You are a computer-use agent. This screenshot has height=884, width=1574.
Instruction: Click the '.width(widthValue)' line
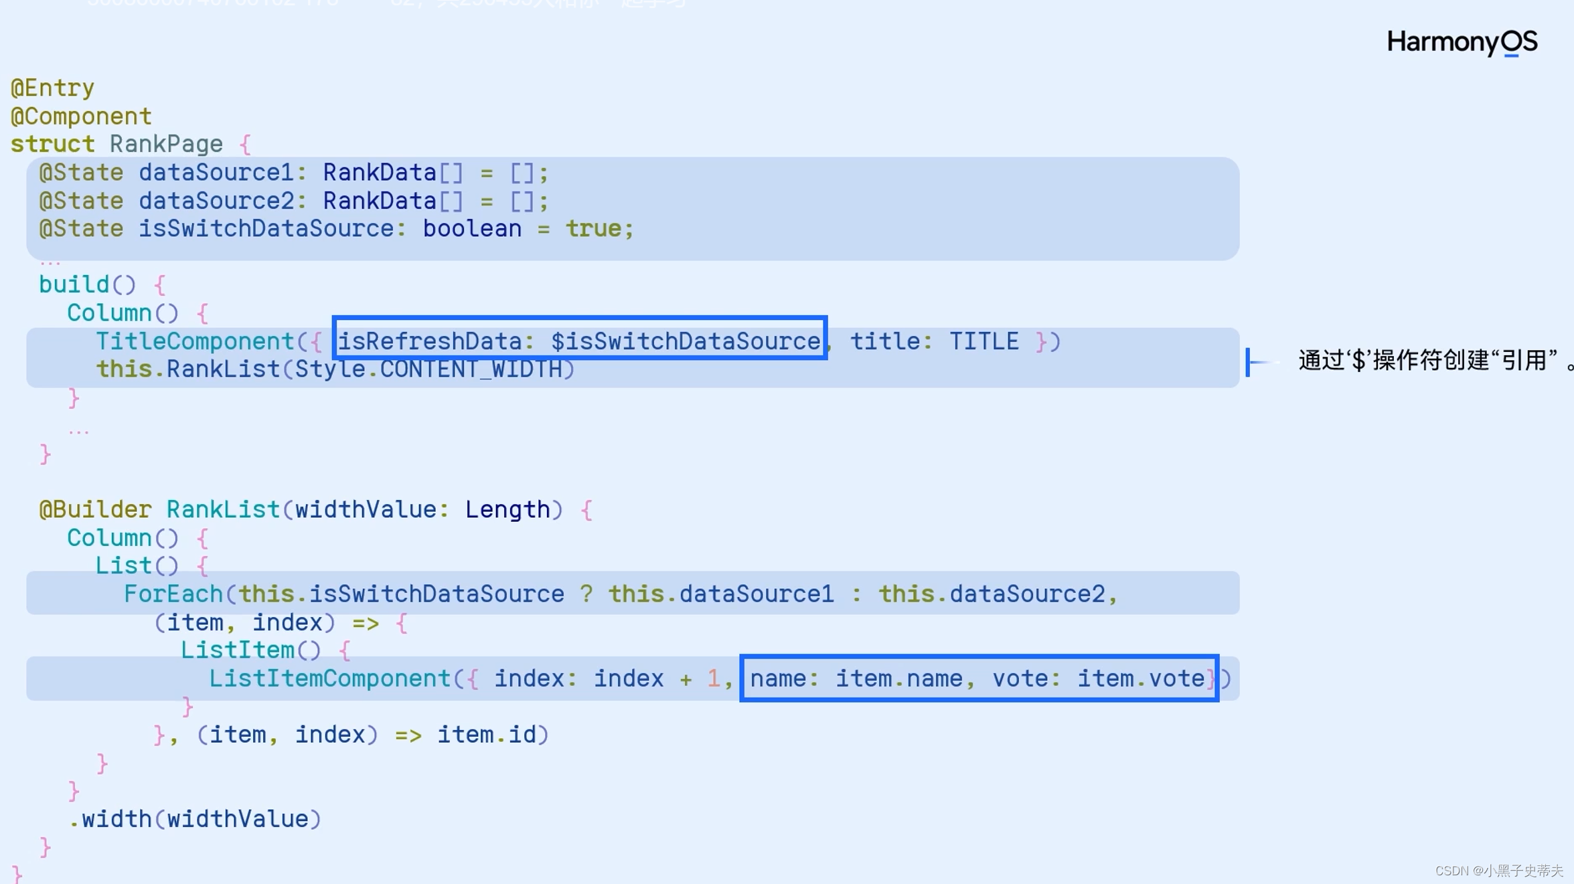195,819
